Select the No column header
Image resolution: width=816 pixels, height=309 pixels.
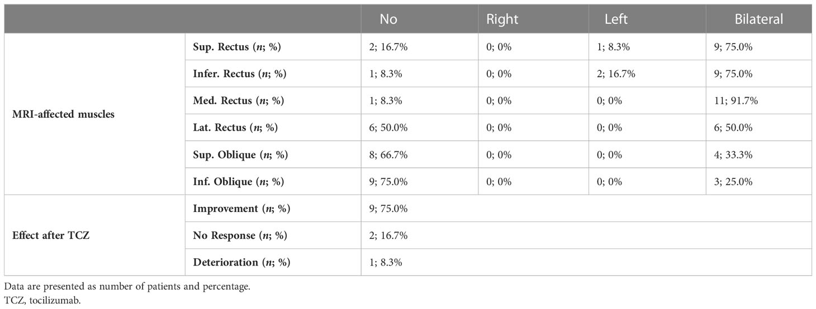[388, 19]
